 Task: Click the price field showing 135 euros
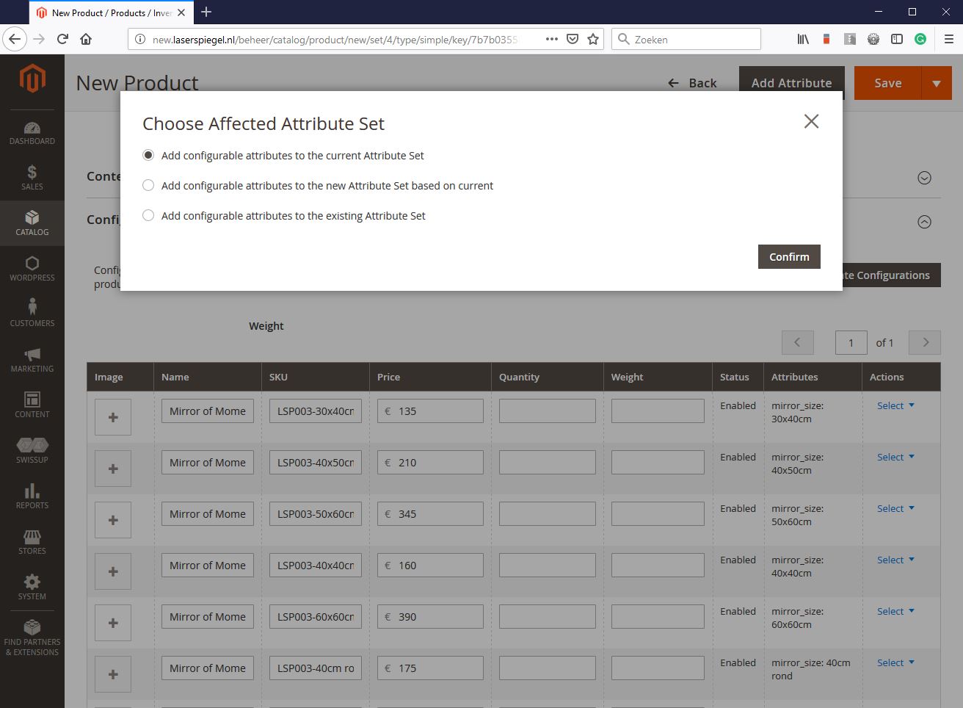point(430,411)
